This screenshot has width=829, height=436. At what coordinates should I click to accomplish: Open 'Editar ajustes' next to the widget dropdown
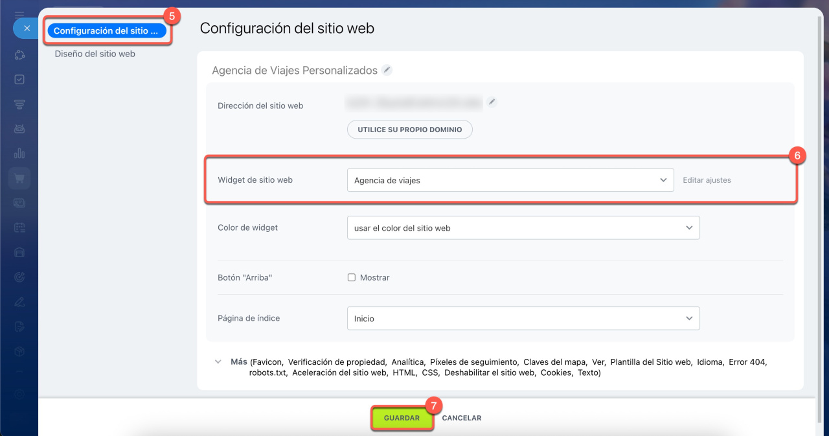click(x=707, y=179)
